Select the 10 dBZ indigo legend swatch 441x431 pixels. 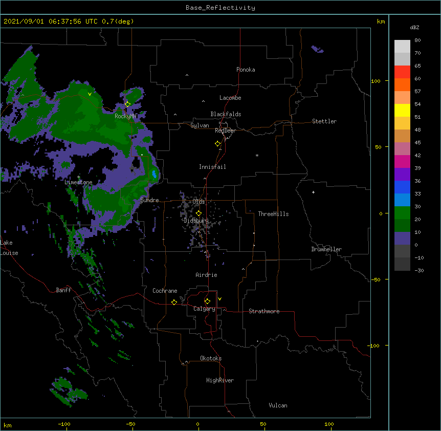click(402, 239)
